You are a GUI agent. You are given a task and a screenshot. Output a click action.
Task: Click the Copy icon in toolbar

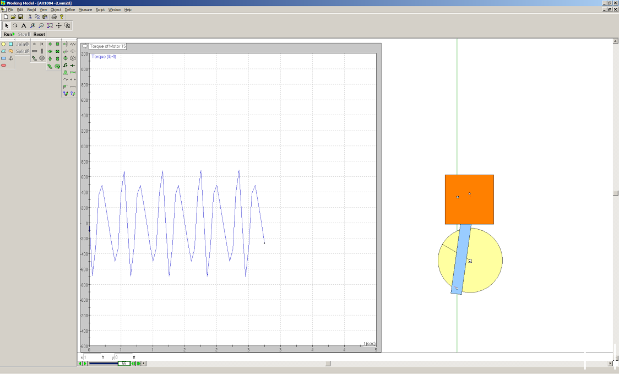[x=37, y=17]
